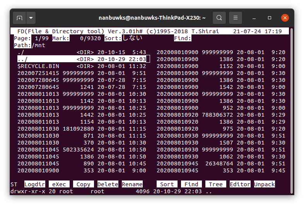Select 202008011013 with size 1142
The image size is (304, 206).
(x=82, y=101)
